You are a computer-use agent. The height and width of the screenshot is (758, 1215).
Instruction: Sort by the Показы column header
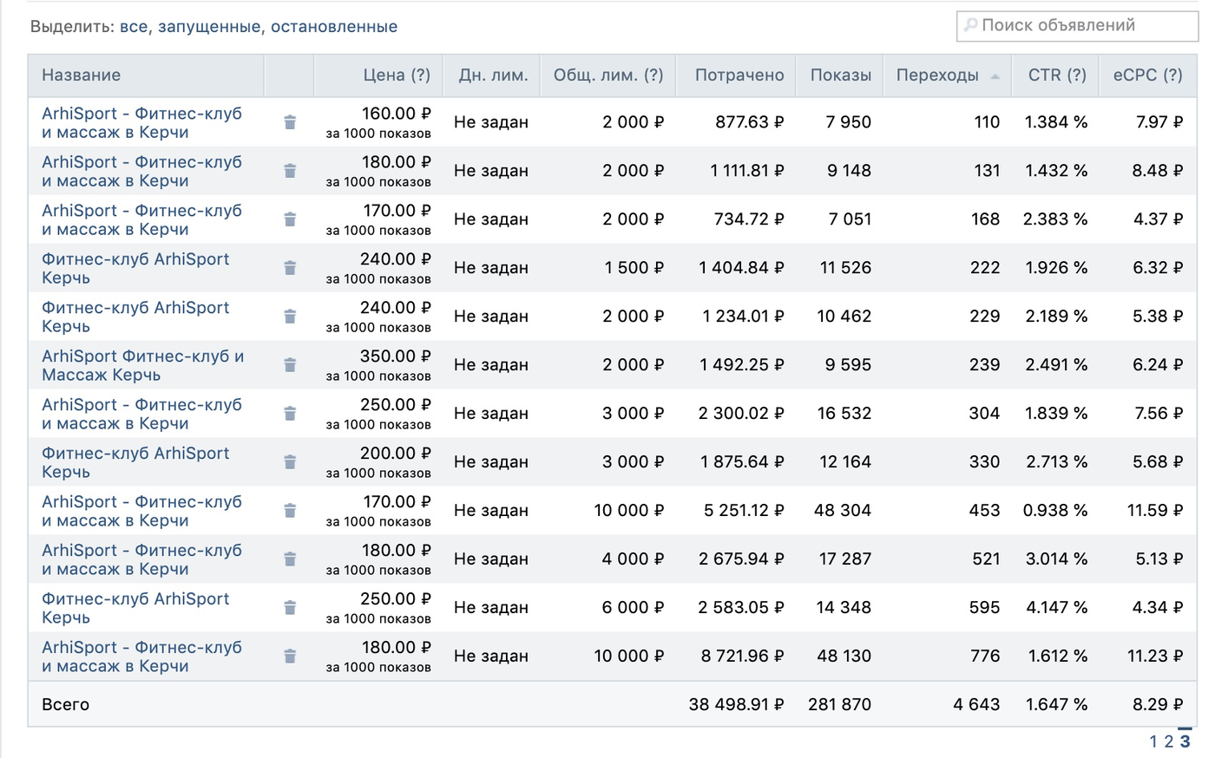point(841,75)
